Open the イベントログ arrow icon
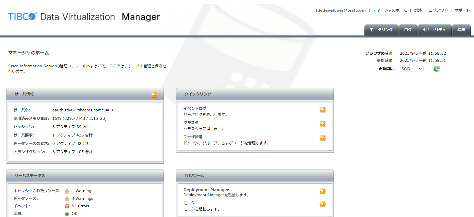 [x=322, y=110]
